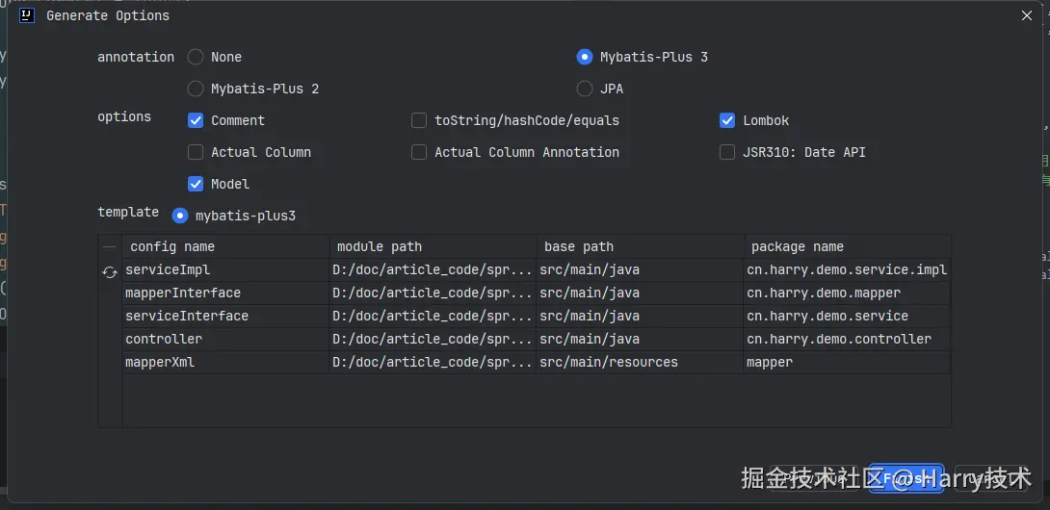Click the refresh icon beside serviceImpl row
Screen dimensions: 1050x510
tap(110, 272)
